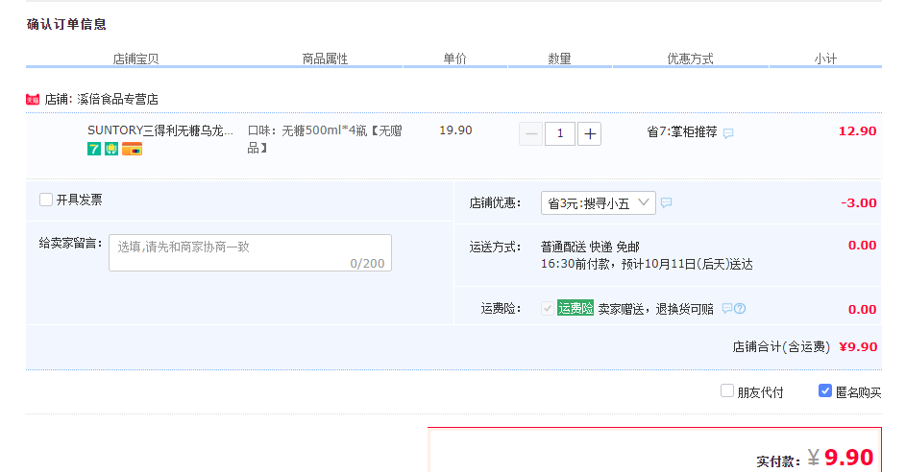Click 普通配送 快递 免邮 shipping text
This screenshot has height=472, width=906.
[590, 247]
